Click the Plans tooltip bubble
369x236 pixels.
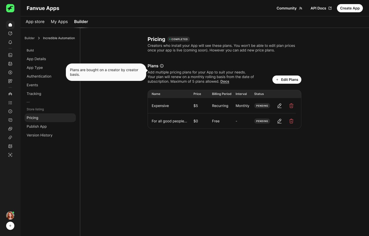click(x=106, y=72)
